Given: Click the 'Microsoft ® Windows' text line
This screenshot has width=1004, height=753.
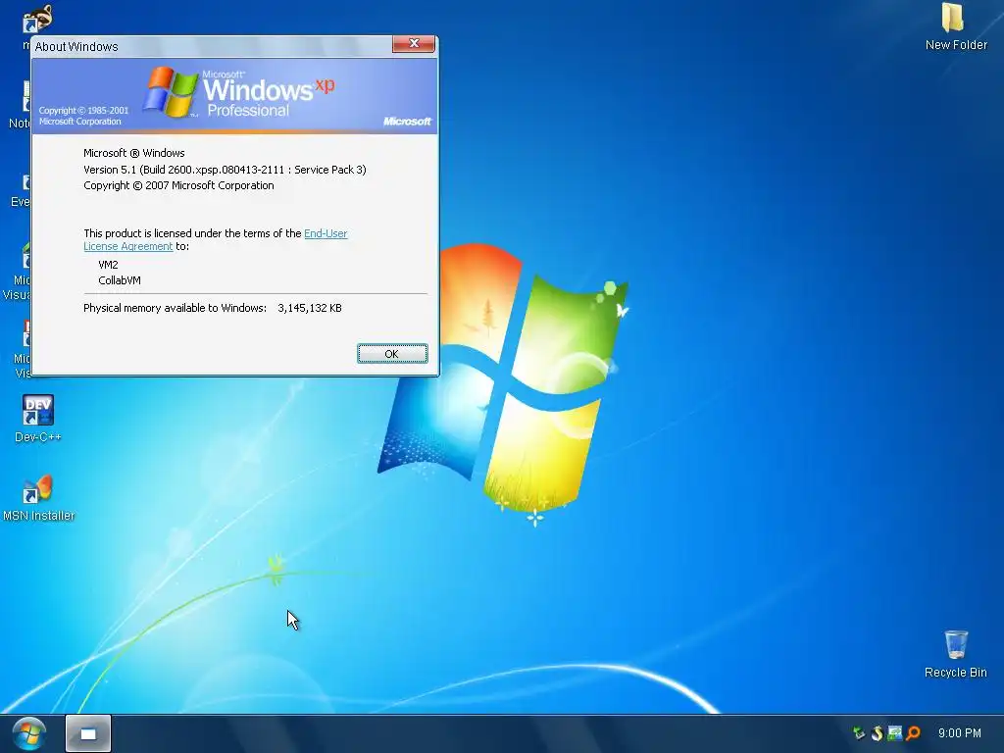Looking at the screenshot, I should coord(133,153).
